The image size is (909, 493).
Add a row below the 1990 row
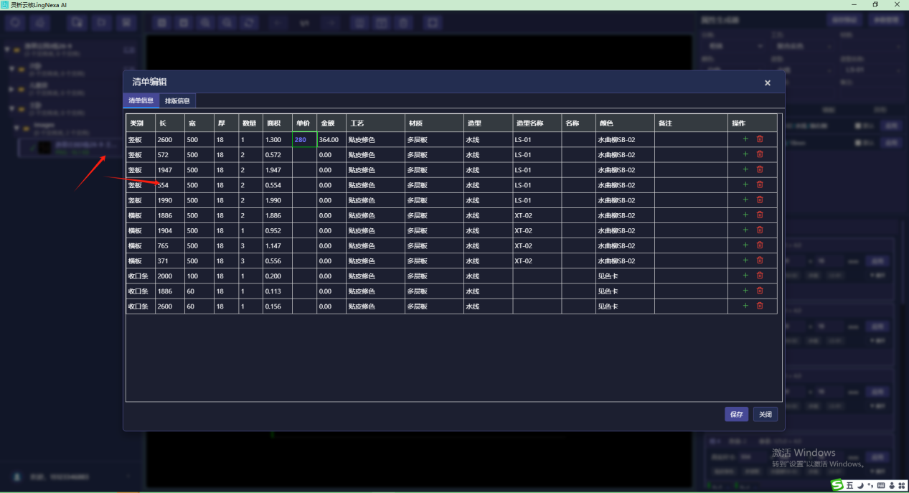(x=745, y=199)
